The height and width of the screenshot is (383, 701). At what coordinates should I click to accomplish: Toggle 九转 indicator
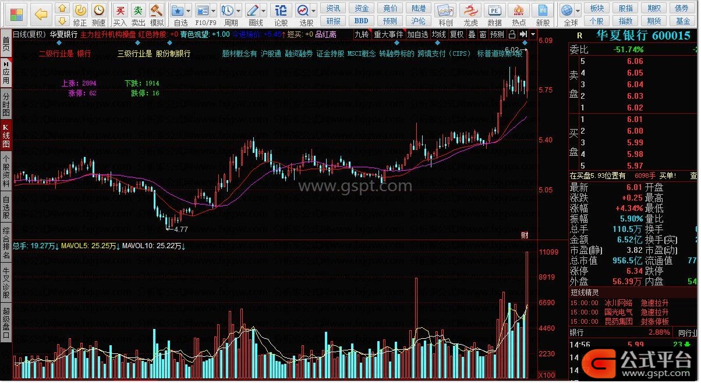click(x=362, y=34)
